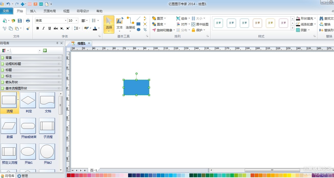Export drawing using the PDF icon

[30, 4]
